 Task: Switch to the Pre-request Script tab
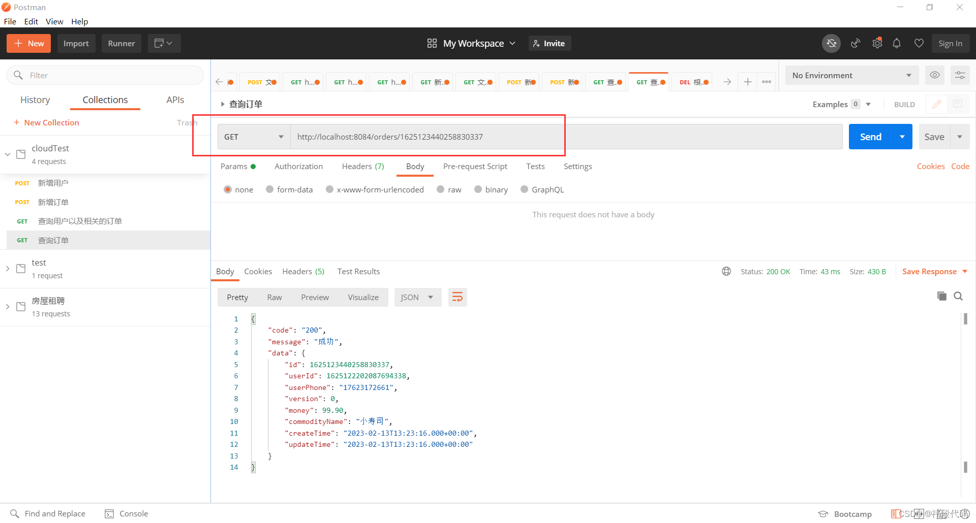point(475,166)
